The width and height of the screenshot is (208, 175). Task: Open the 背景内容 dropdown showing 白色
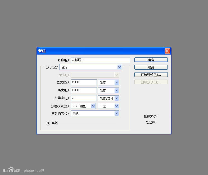click(95, 113)
